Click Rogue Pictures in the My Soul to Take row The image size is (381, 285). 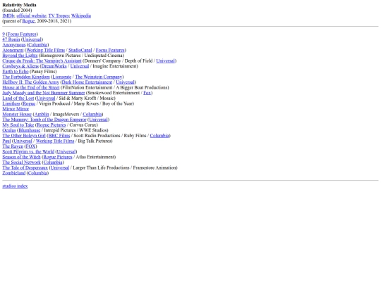pyautogui.click(x=52, y=125)
